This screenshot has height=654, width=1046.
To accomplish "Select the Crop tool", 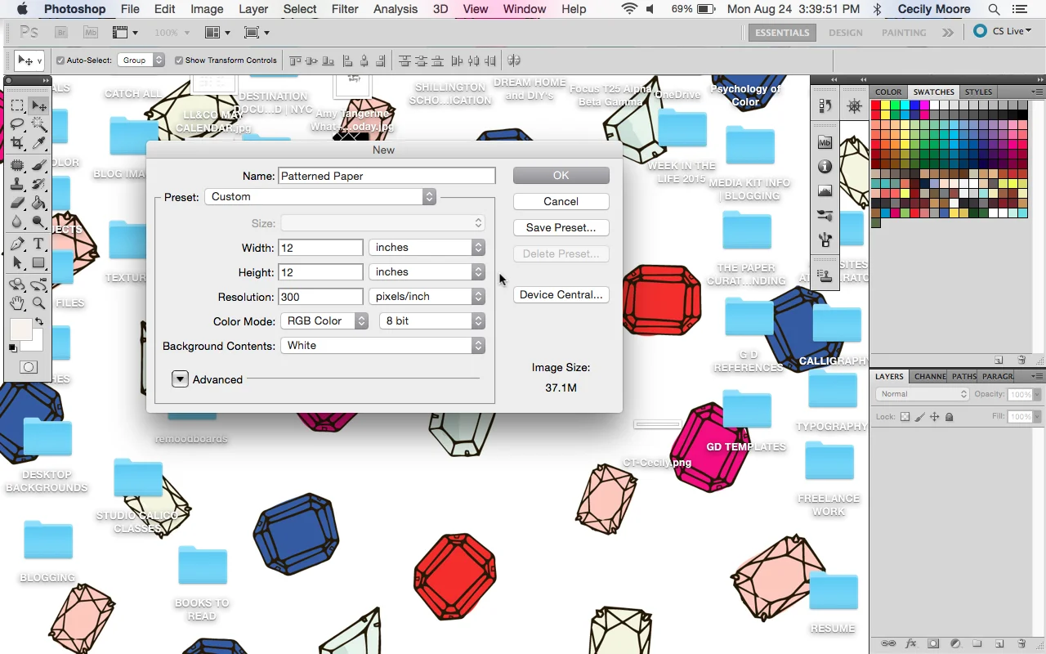I will (17, 144).
